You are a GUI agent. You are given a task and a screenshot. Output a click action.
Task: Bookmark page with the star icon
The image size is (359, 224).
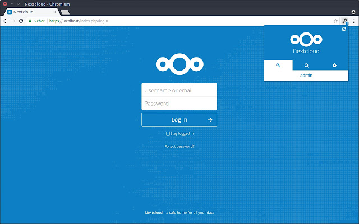pos(335,21)
